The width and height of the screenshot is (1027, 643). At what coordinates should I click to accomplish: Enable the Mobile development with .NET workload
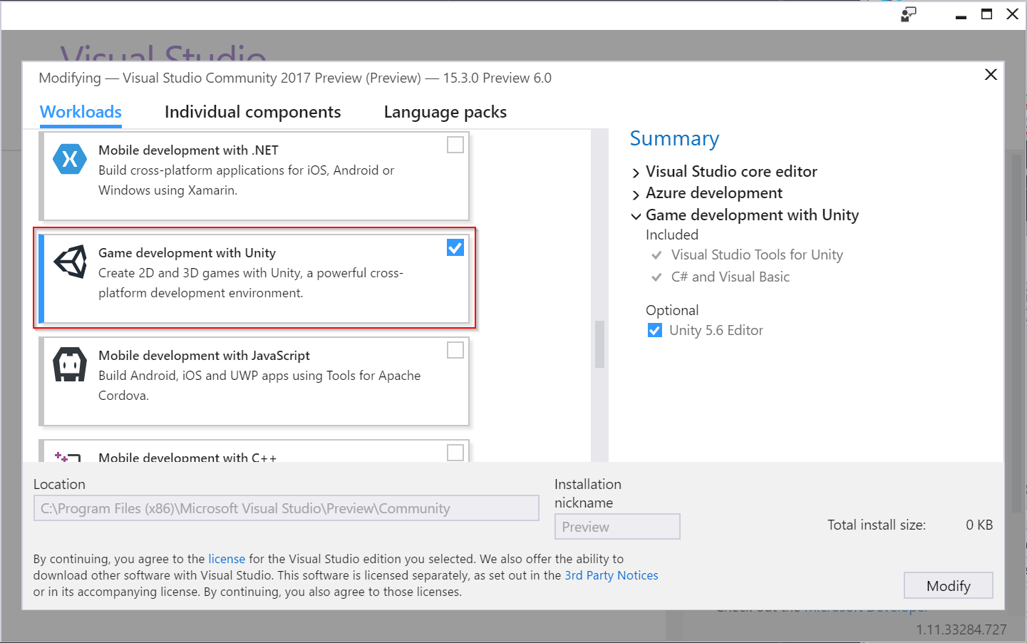click(455, 145)
